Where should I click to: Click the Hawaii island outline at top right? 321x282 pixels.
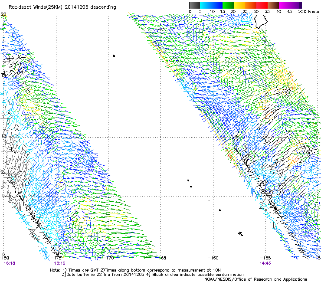(x=261, y=22)
